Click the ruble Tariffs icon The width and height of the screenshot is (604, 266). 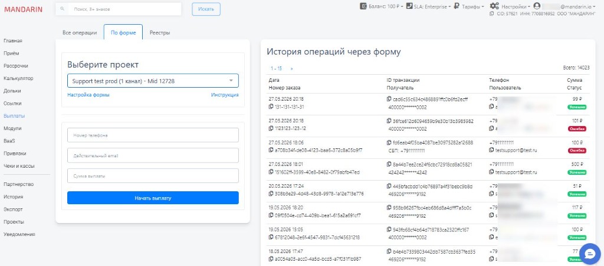pyautogui.click(x=457, y=6)
